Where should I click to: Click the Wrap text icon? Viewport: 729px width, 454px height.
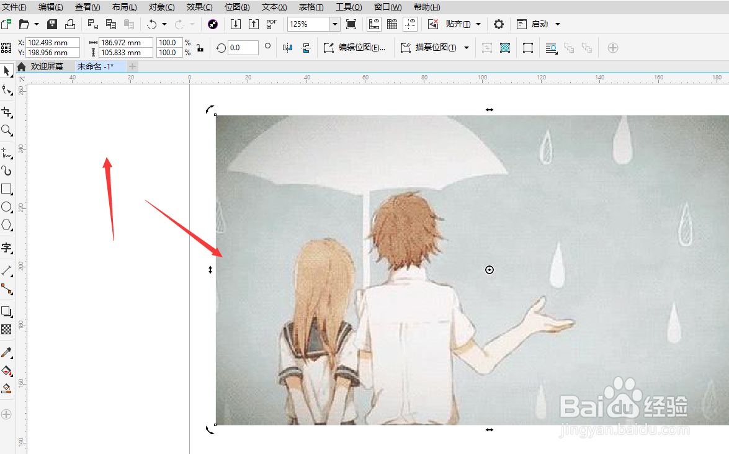(551, 47)
